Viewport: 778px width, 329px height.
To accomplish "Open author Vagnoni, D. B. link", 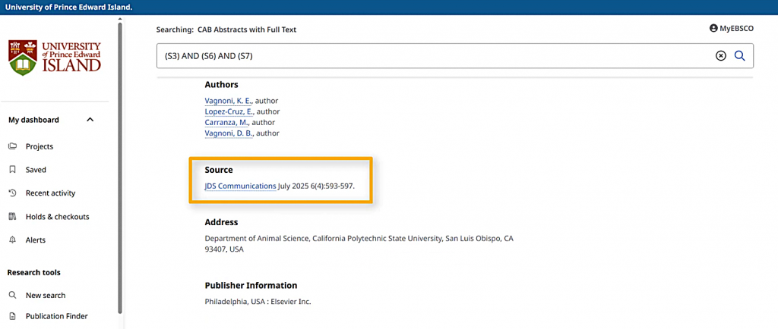I will tap(229, 133).
